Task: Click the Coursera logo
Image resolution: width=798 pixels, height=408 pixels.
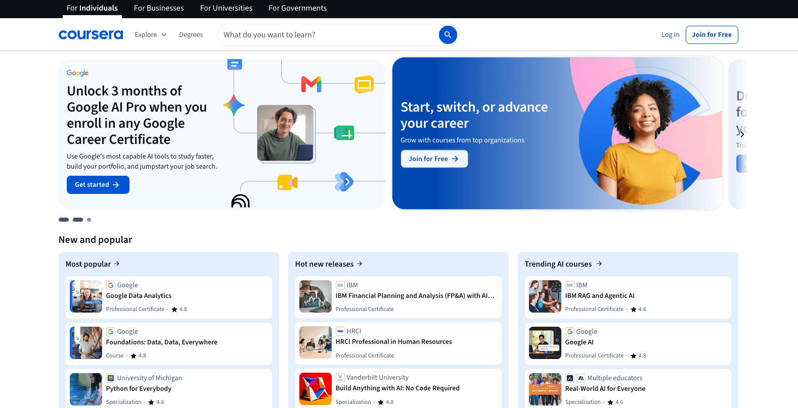Action: click(x=91, y=34)
